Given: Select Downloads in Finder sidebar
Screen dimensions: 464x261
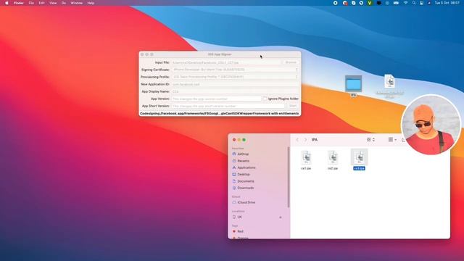Looking at the screenshot, I should point(245,188).
